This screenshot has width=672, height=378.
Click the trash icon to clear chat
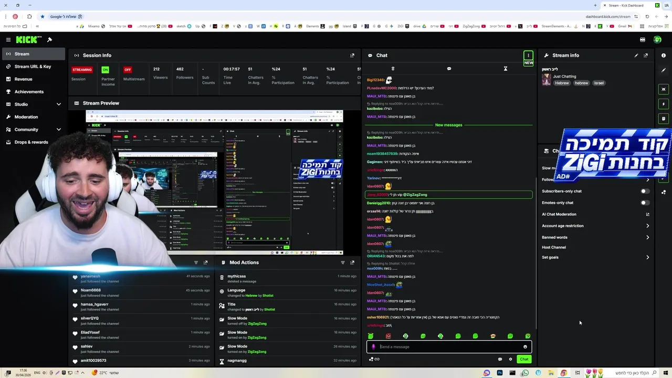[393, 69]
